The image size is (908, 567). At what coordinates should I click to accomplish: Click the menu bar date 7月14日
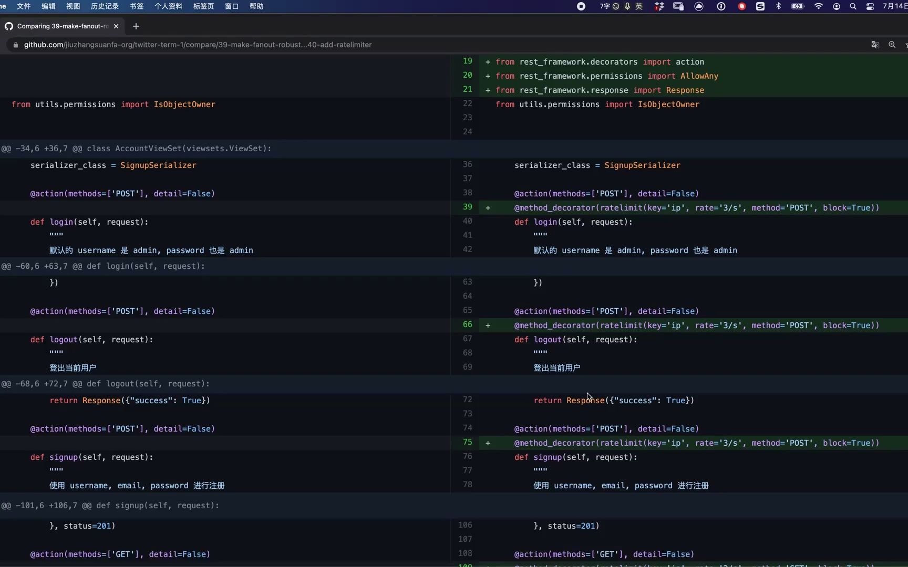tap(895, 6)
